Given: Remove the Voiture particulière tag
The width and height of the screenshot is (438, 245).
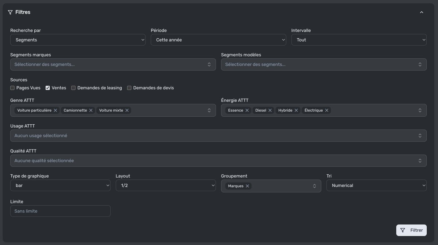Looking at the screenshot, I should pyautogui.click(x=55, y=110).
